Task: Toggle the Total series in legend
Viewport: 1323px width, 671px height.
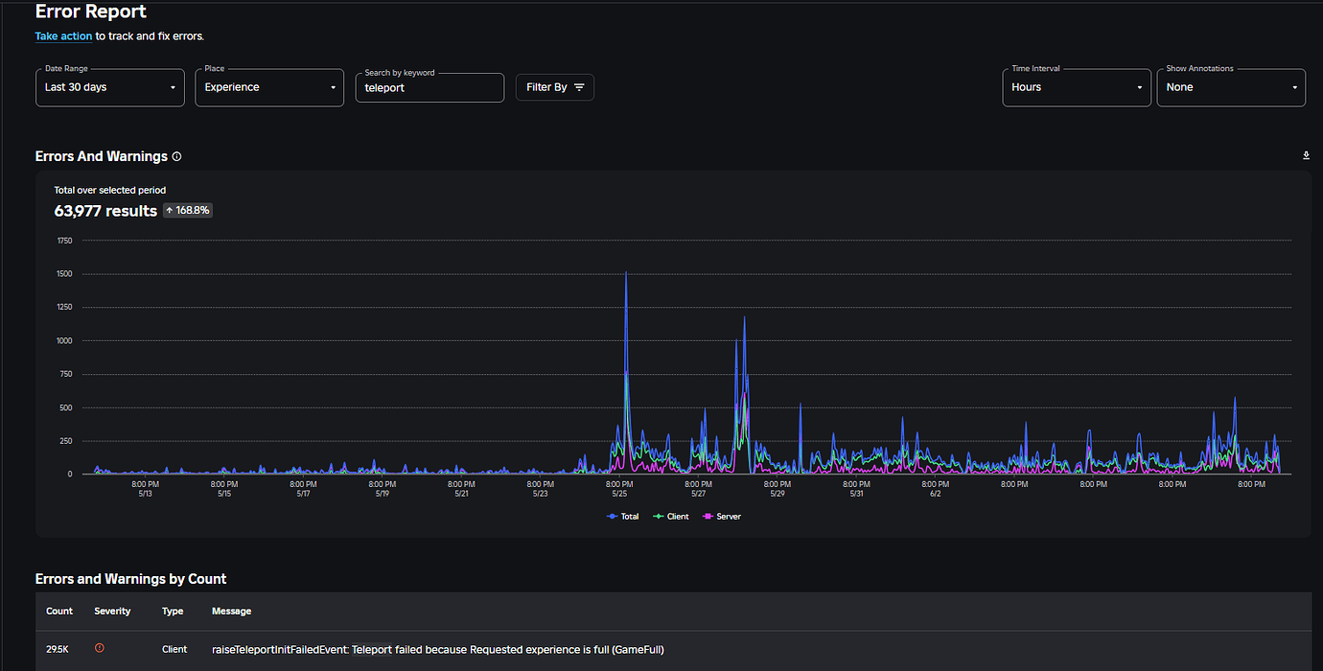Action: tap(623, 517)
